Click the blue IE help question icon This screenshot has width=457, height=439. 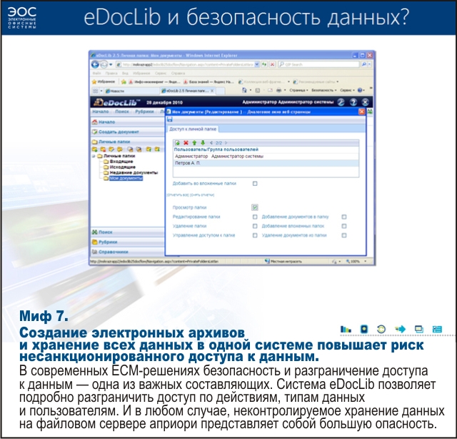pyautogui.click(x=360, y=90)
